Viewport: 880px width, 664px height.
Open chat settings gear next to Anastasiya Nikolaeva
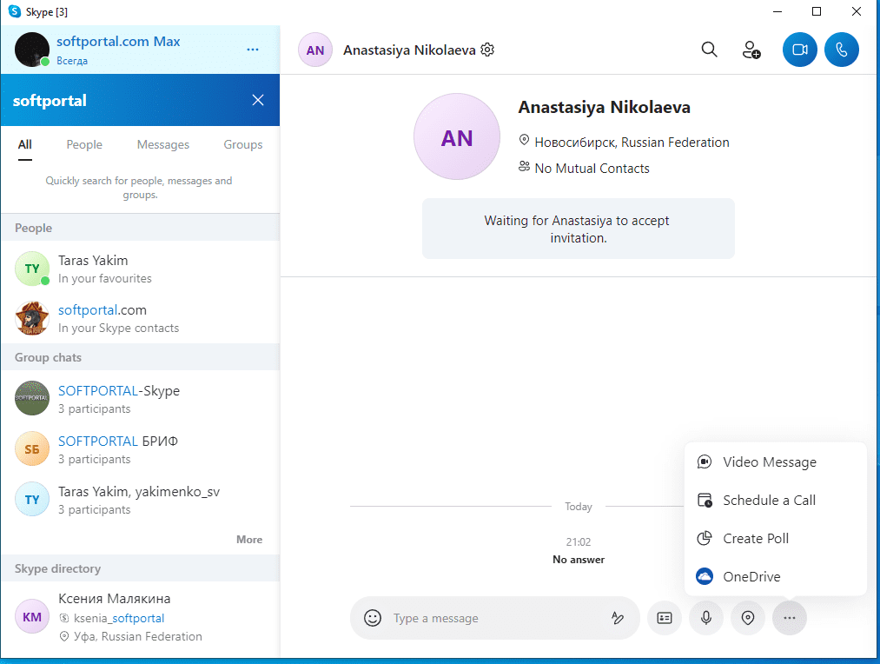487,50
